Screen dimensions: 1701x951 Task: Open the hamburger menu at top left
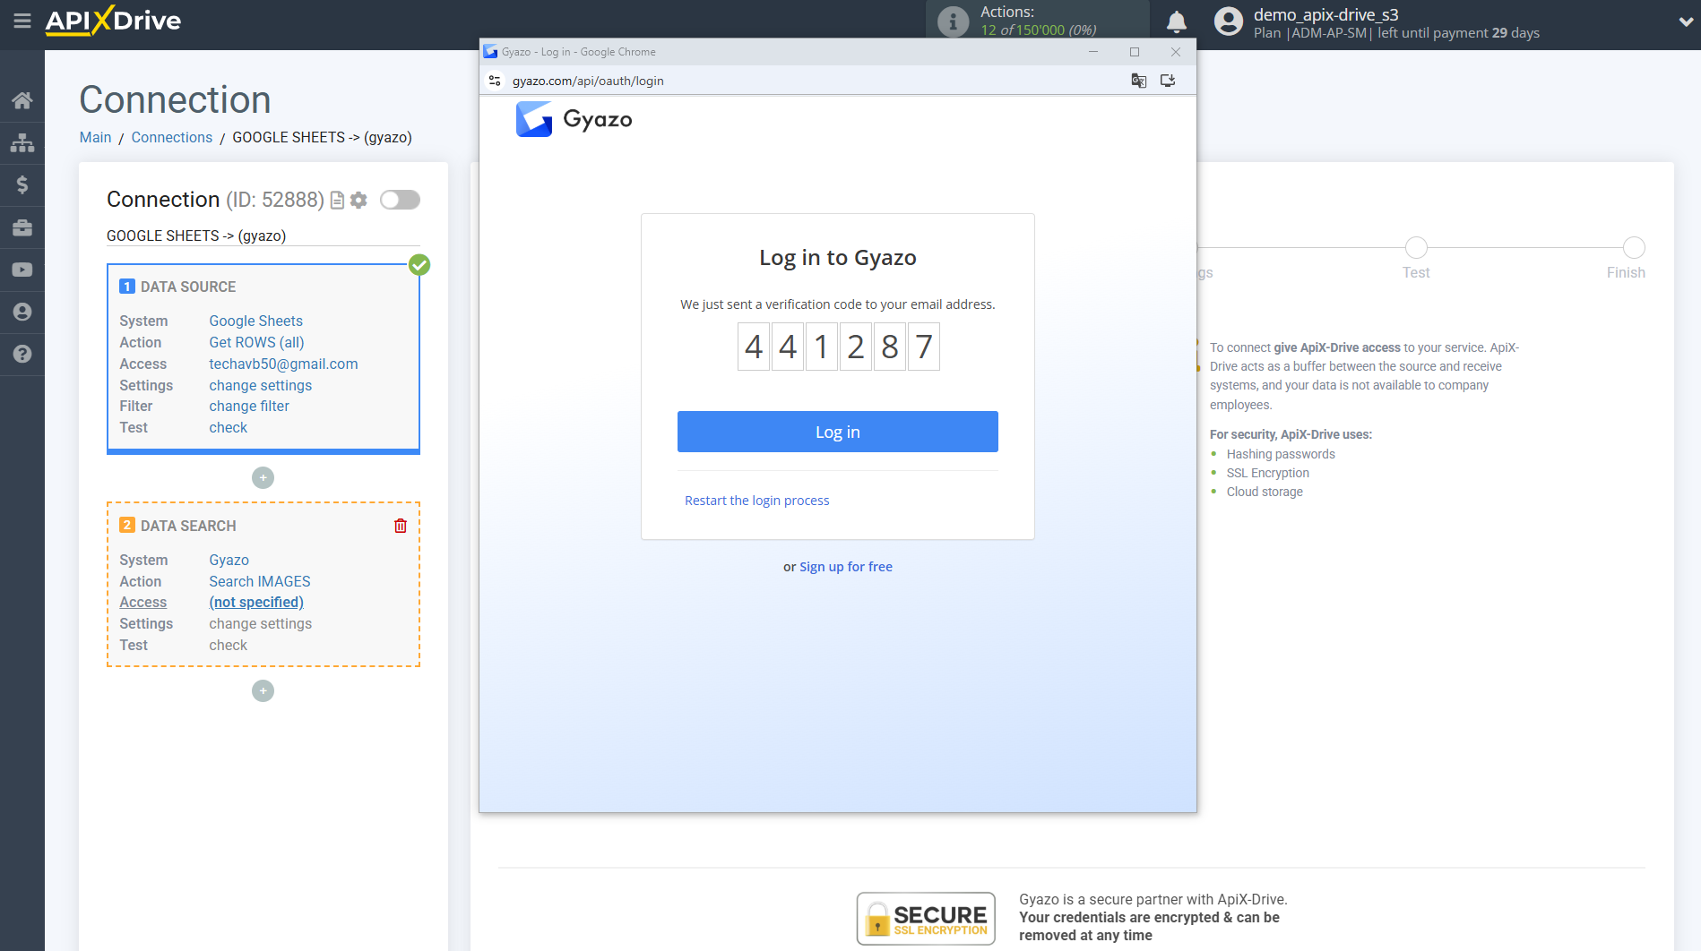point(22,21)
